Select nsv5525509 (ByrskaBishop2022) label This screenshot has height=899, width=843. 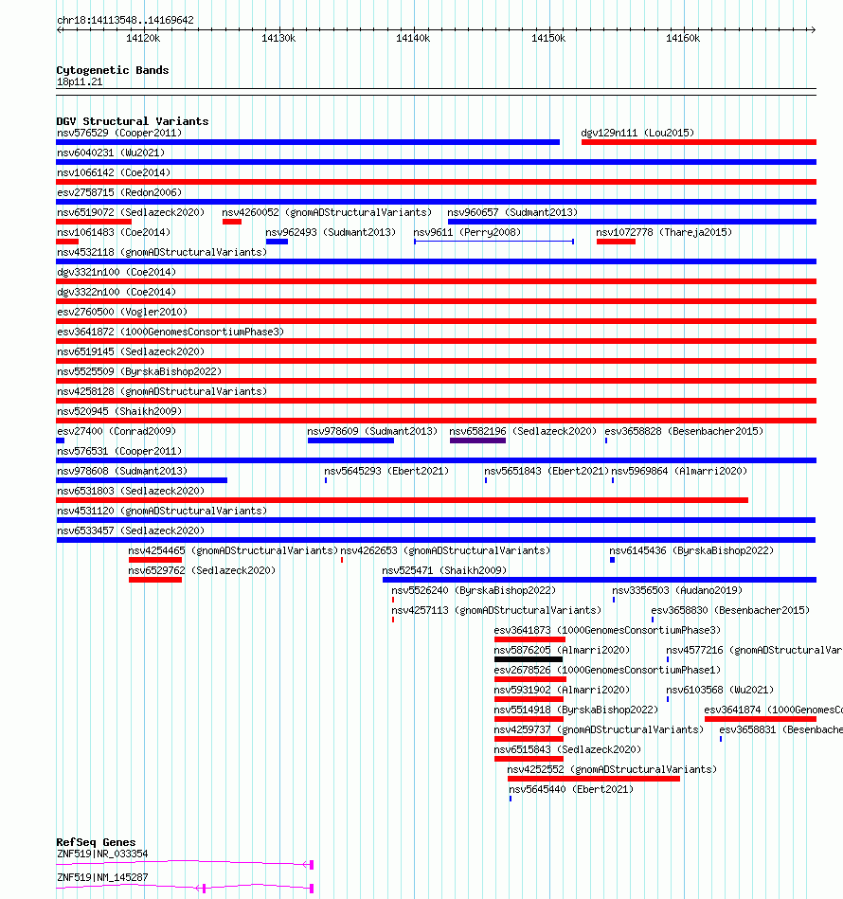coord(139,371)
